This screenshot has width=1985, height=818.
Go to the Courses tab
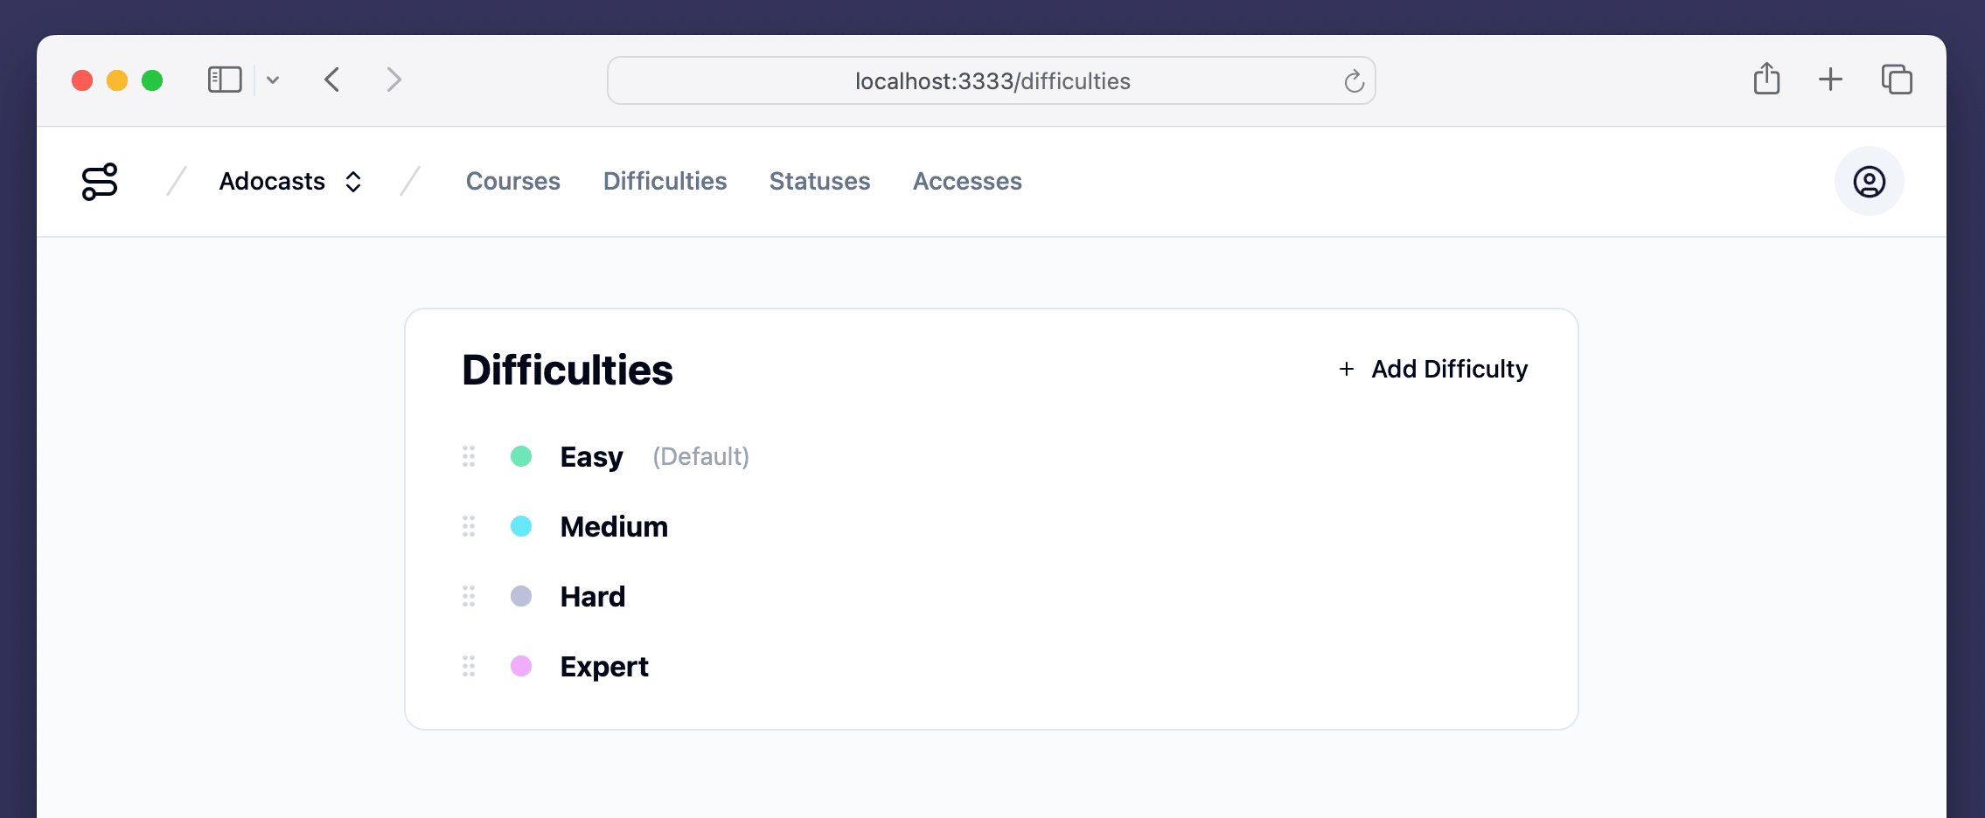tap(512, 182)
